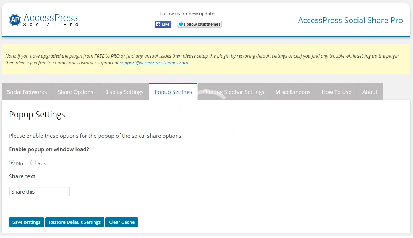This screenshot has width=413, height=238.
Task: Open the Share Options tab
Action: [75, 92]
